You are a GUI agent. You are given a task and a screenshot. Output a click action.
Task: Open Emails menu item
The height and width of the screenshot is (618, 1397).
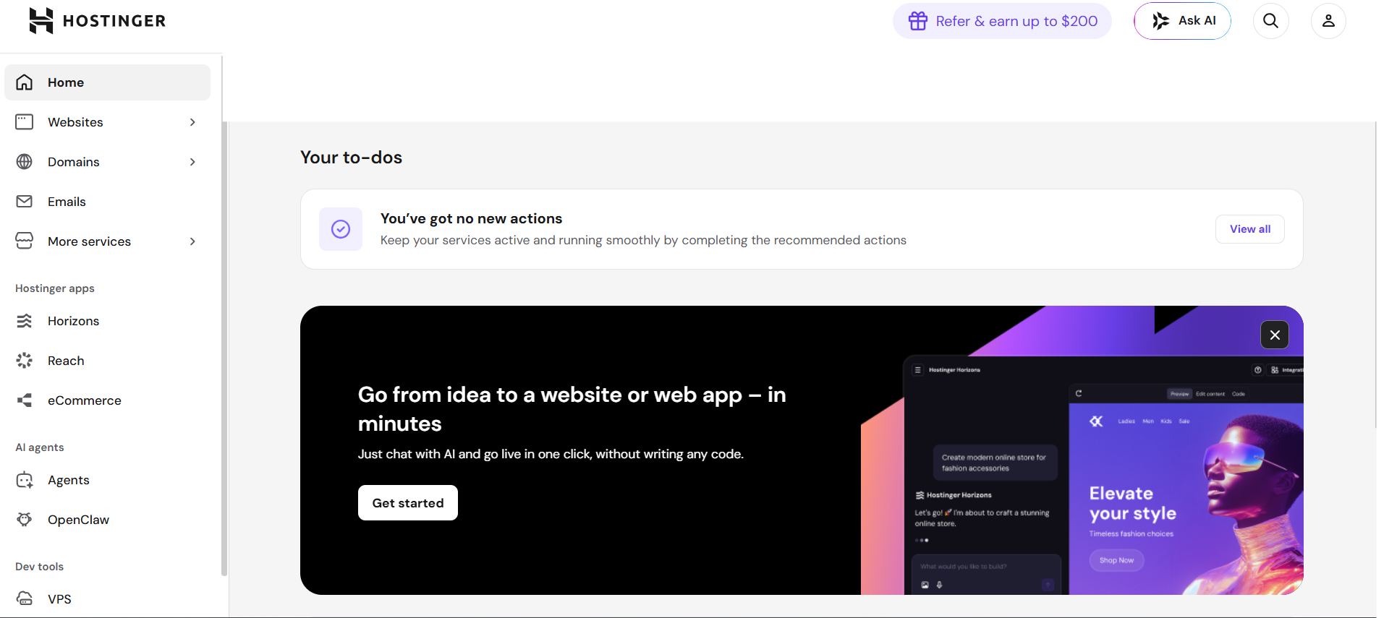pos(107,202)
